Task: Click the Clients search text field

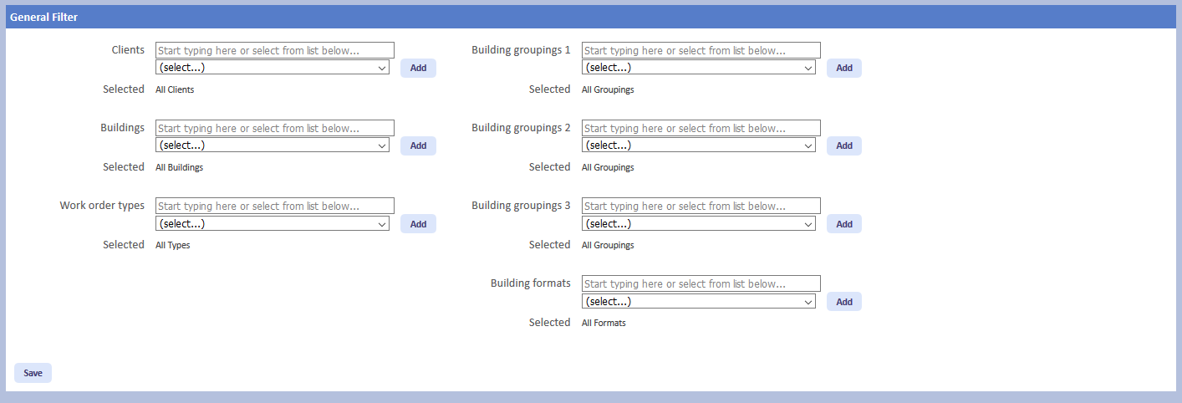Action: (x=274, y=50)
